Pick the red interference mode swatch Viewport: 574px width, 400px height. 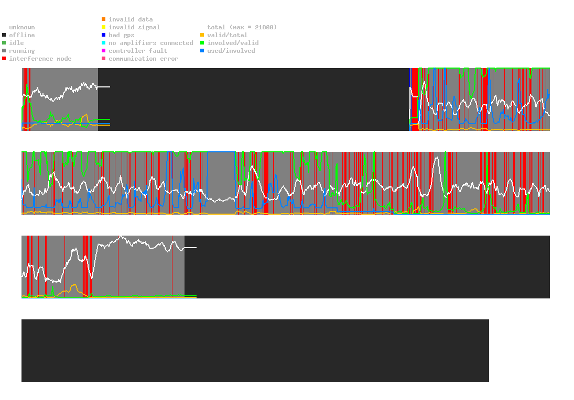tap(4, 59)
